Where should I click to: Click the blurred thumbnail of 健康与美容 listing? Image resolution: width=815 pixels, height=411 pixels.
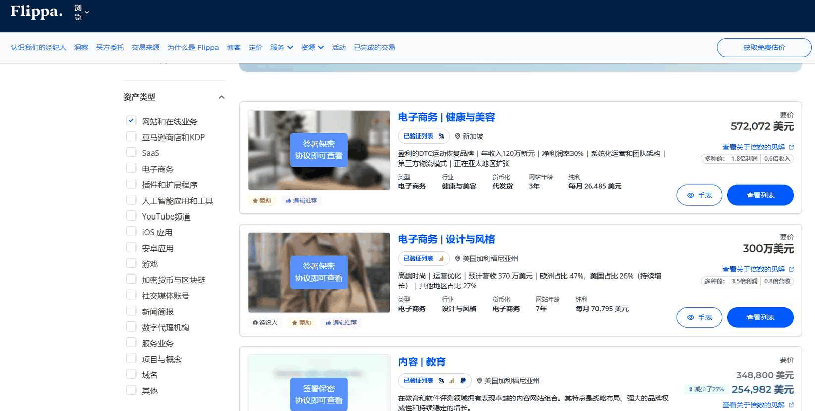click(319, 150)
